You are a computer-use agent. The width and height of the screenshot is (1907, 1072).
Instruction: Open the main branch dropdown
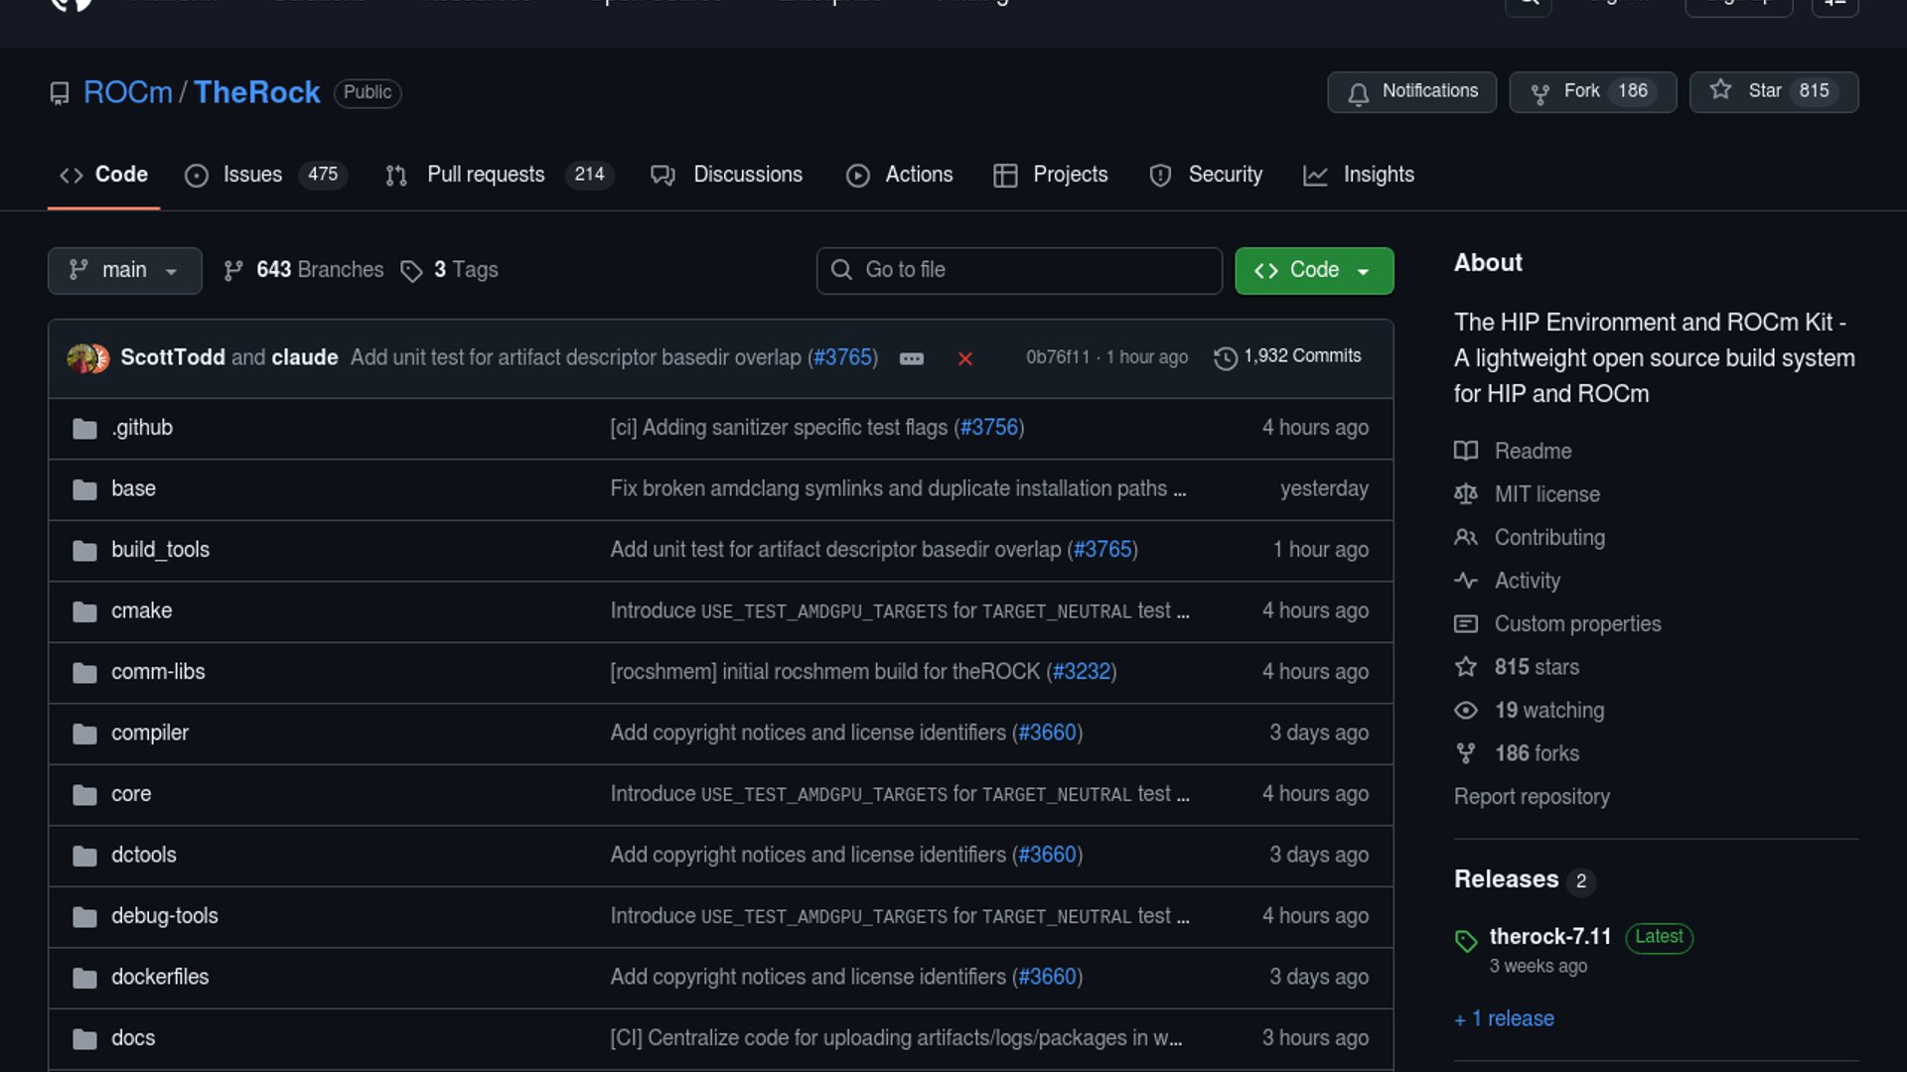tap(124, 270)
